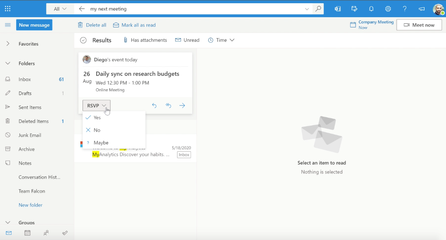
Task: Open notifications bell icon
Action: [x=371, y=9]
